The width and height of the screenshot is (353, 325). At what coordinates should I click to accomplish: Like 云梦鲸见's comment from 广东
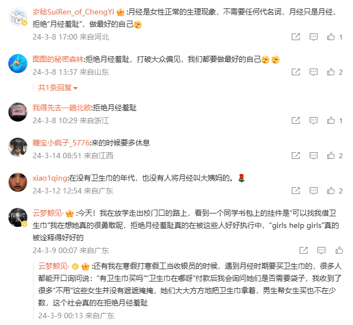[x=339, y=250]
